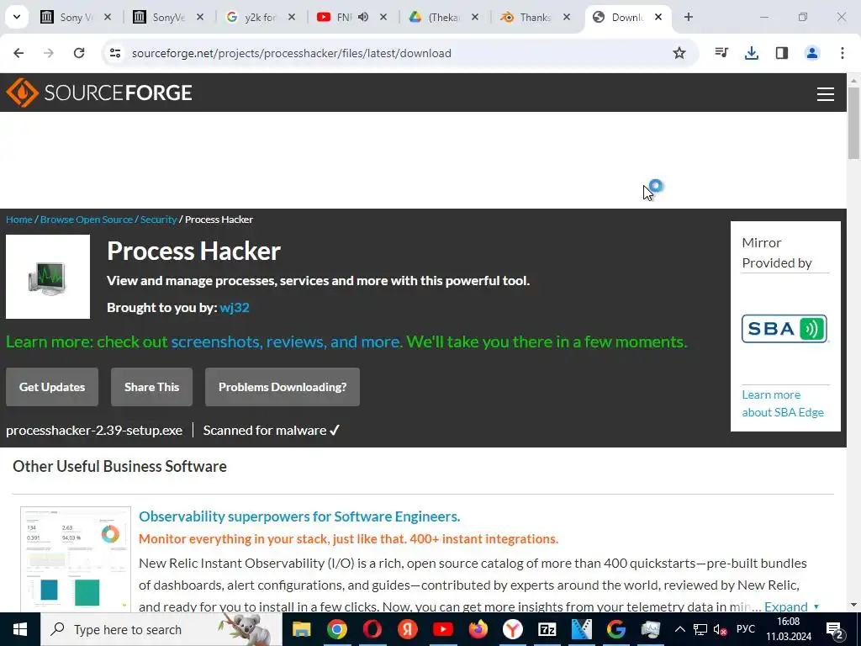The width and height of the screenshot is (861, 646).
Task: Click the muted volume tray icon
Action: pyautogui.click(x=721, y=629)
